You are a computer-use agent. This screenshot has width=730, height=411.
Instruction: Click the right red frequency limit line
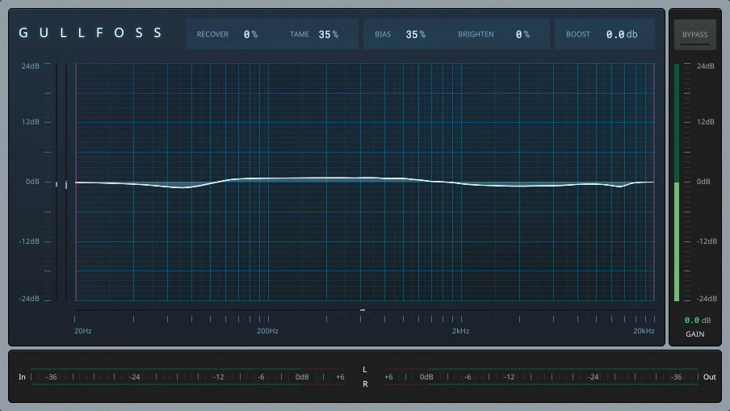pyautogui.click(x=653, y=182)
